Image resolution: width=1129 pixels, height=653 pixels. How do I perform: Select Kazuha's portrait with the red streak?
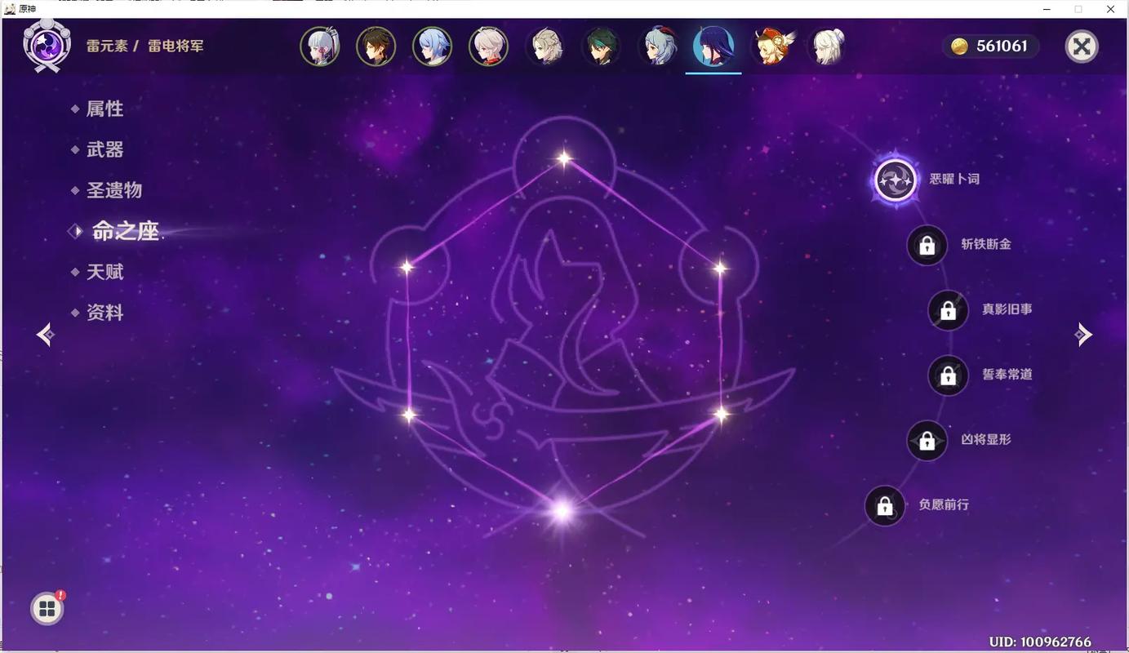488,47
